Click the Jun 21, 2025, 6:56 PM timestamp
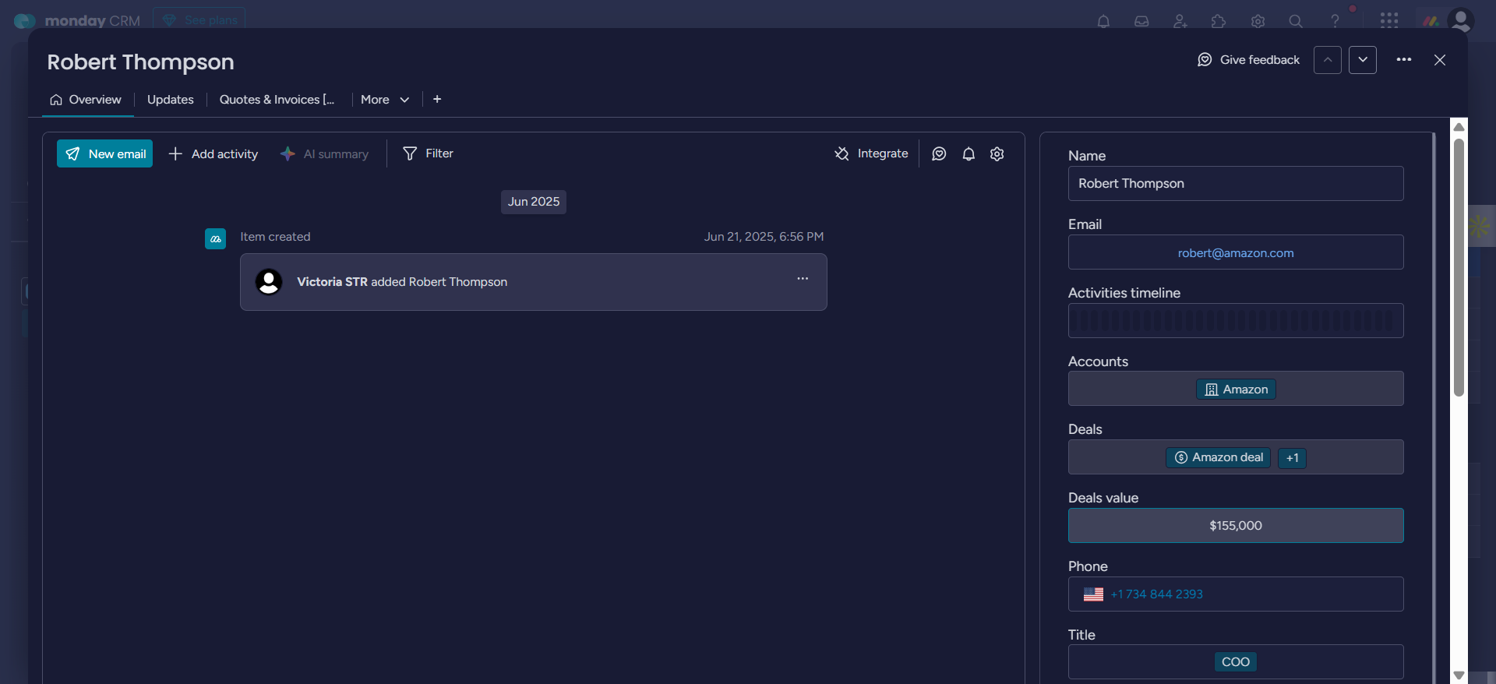Screen dimensions: 1496x684 click(764, 237)
